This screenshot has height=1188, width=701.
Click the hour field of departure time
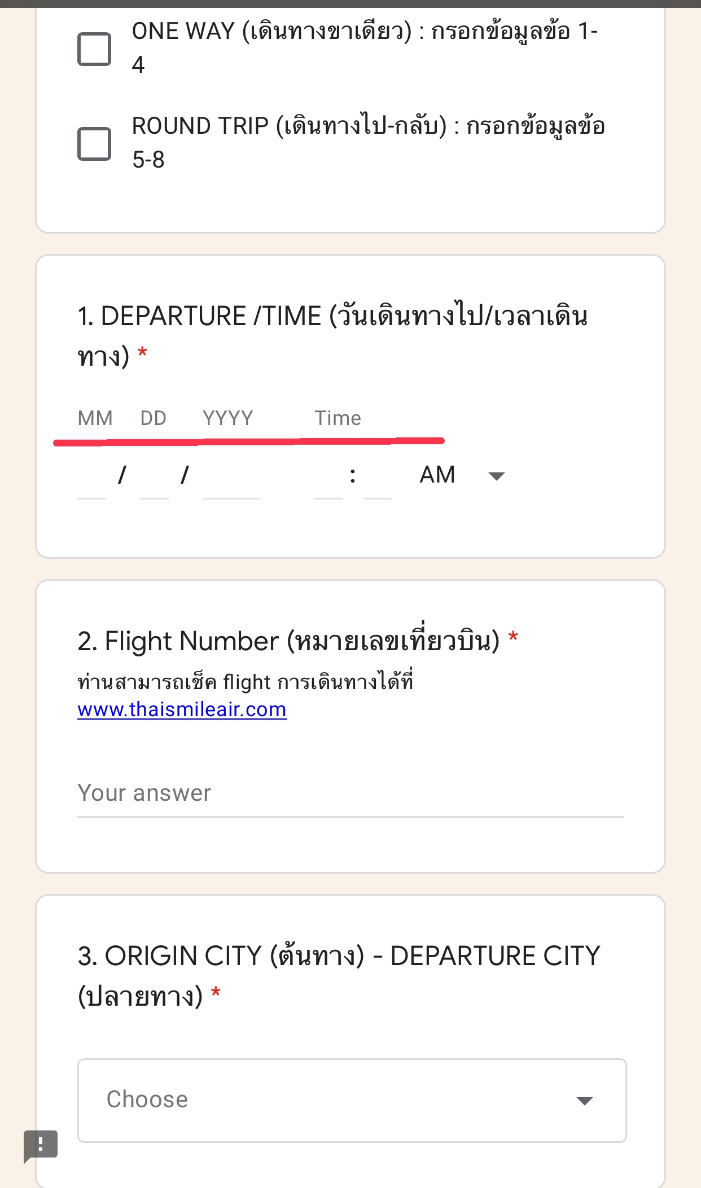328,477
